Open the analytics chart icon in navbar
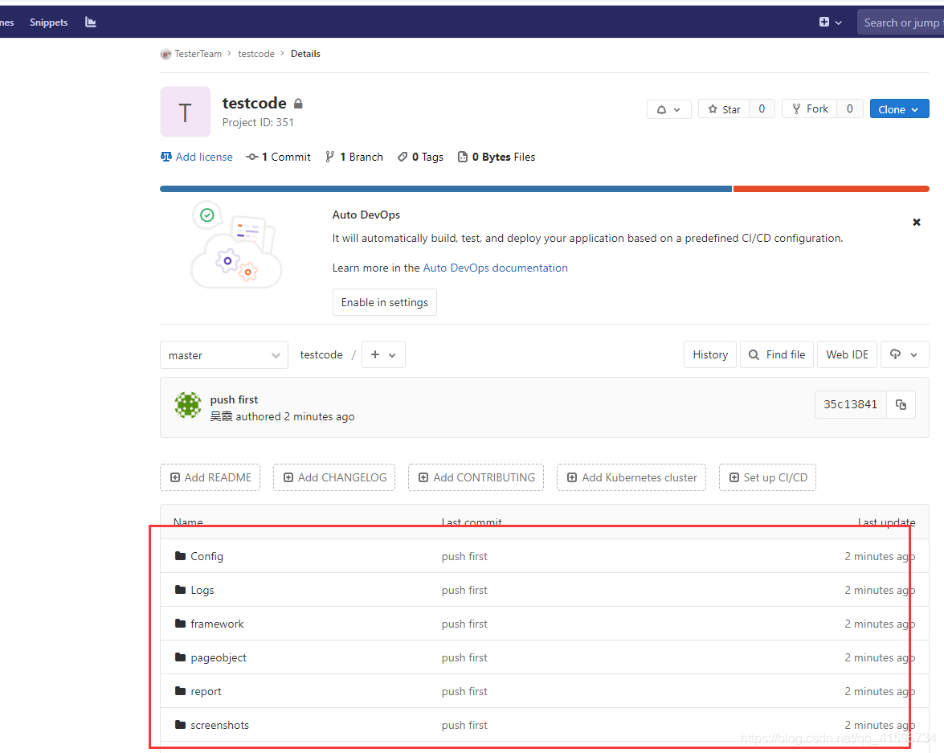This screenshot has height=753, width=944. click(x=90, y=23)
